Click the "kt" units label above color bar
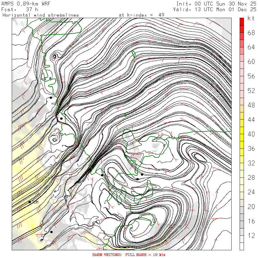This screenshot has width=258, height=258. coord(251,18)
